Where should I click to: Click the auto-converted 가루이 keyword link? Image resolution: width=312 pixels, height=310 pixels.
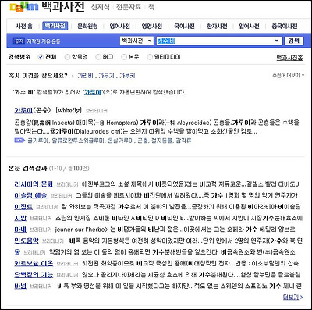click(x=93, y=92)
